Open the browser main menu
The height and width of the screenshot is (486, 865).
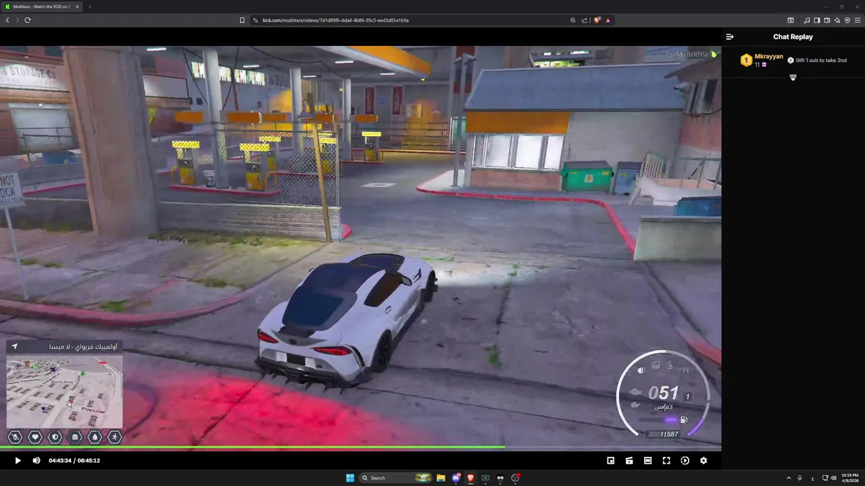858,20
